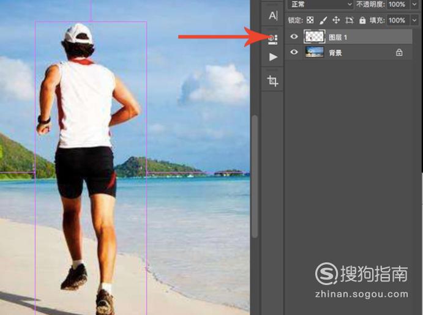Click lock icon on 背景 layer
This screenshot has width=423, height=315.
(399, 52)
